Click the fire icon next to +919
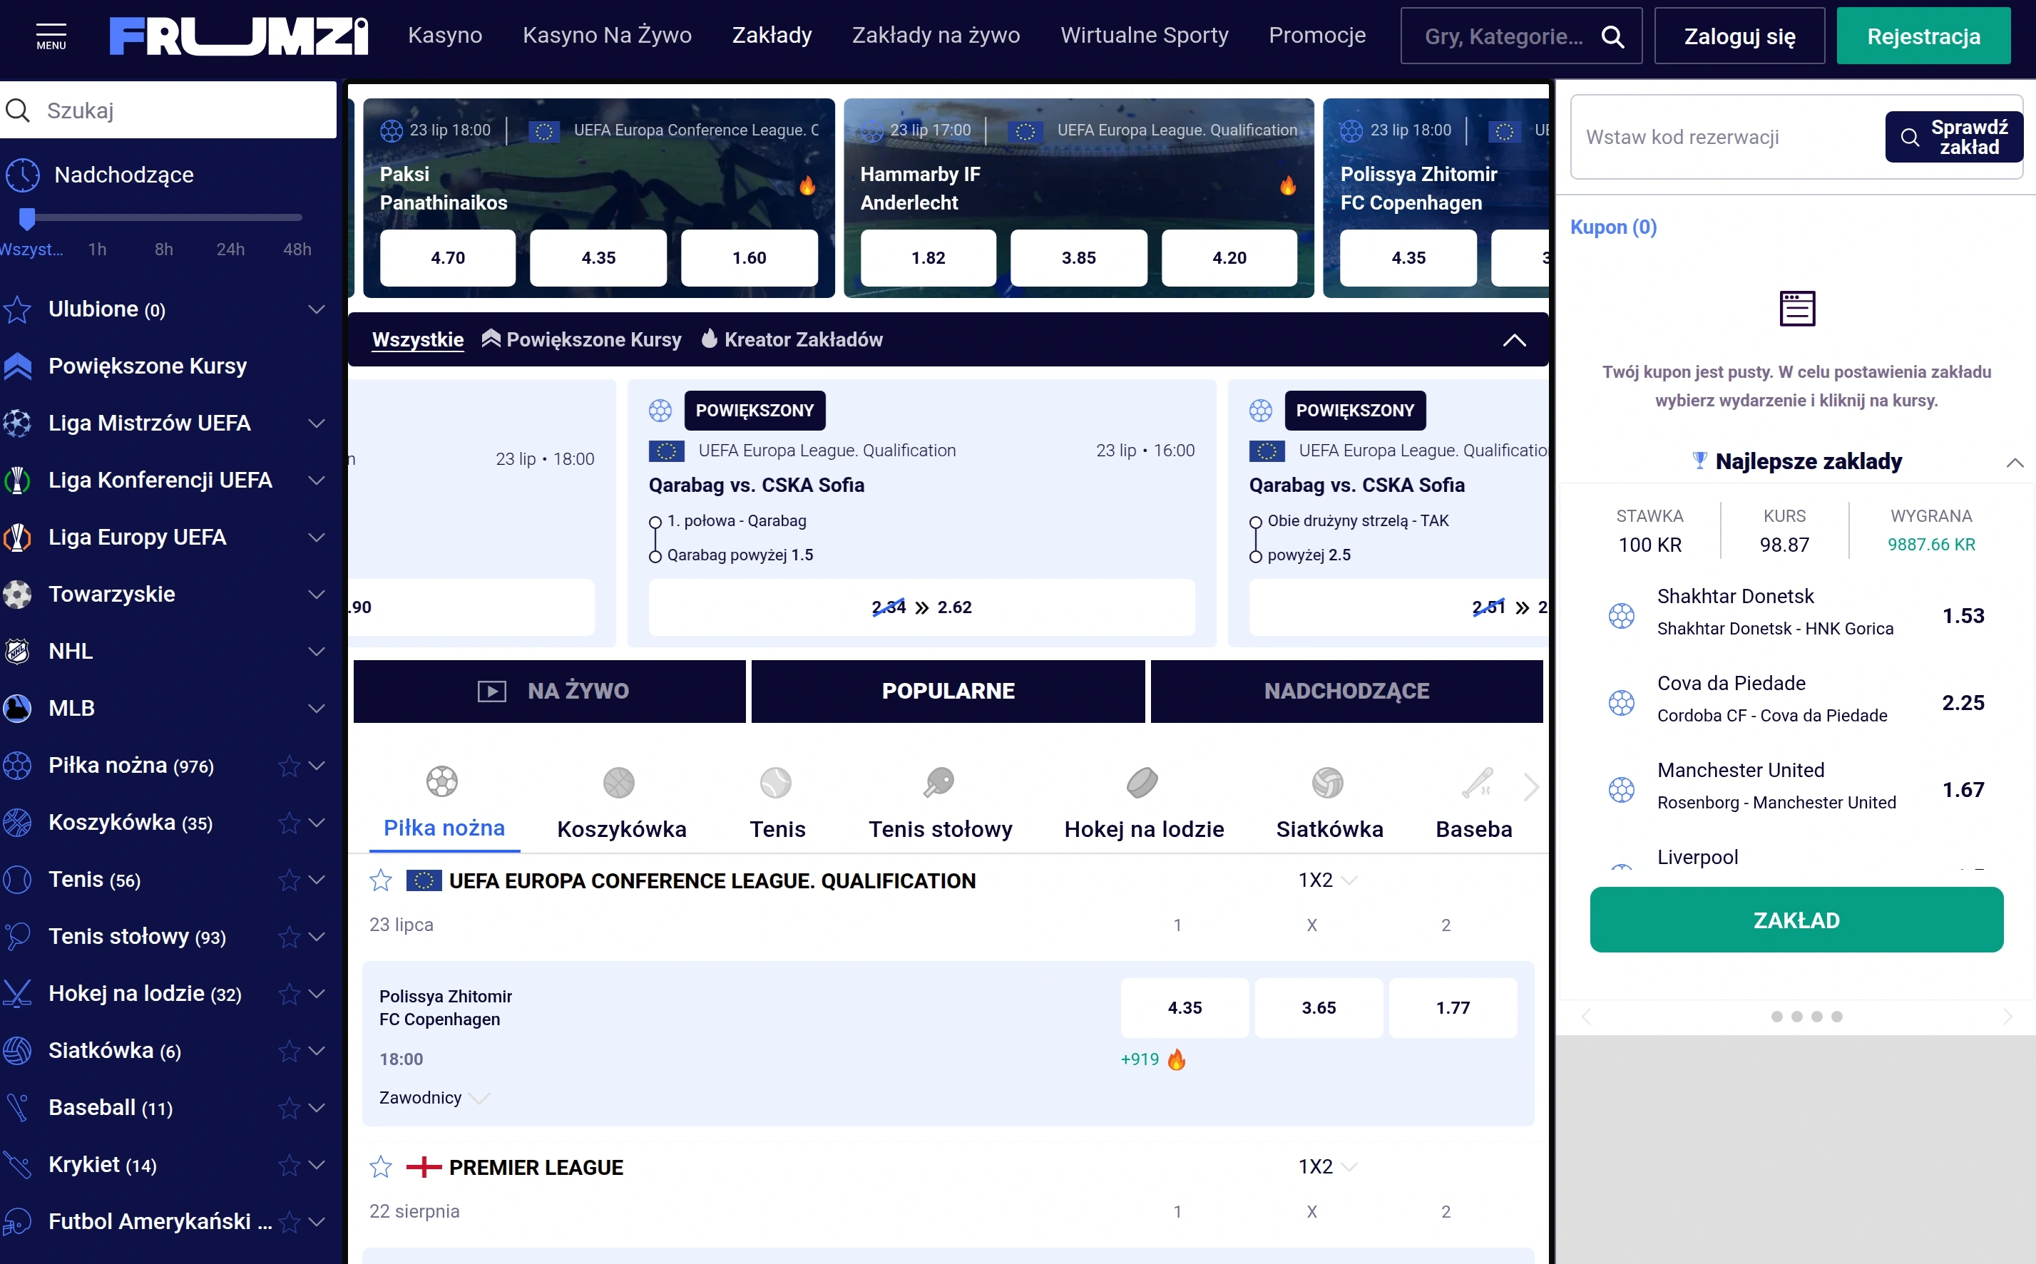The image size is (2036, 1264). pos(1177,1059)
